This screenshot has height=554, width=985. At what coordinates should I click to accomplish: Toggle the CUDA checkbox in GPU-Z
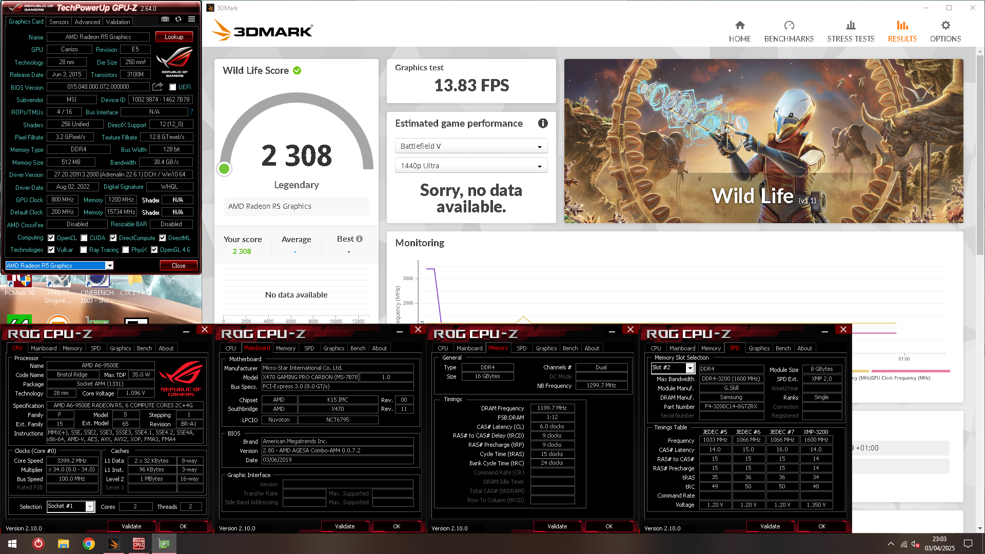tap(84, 238)
